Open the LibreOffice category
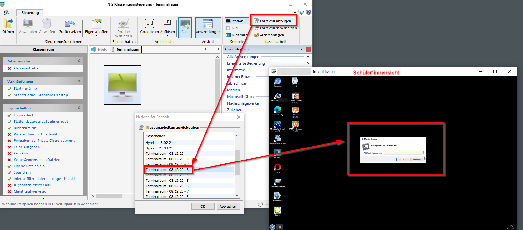 point(236,83)
